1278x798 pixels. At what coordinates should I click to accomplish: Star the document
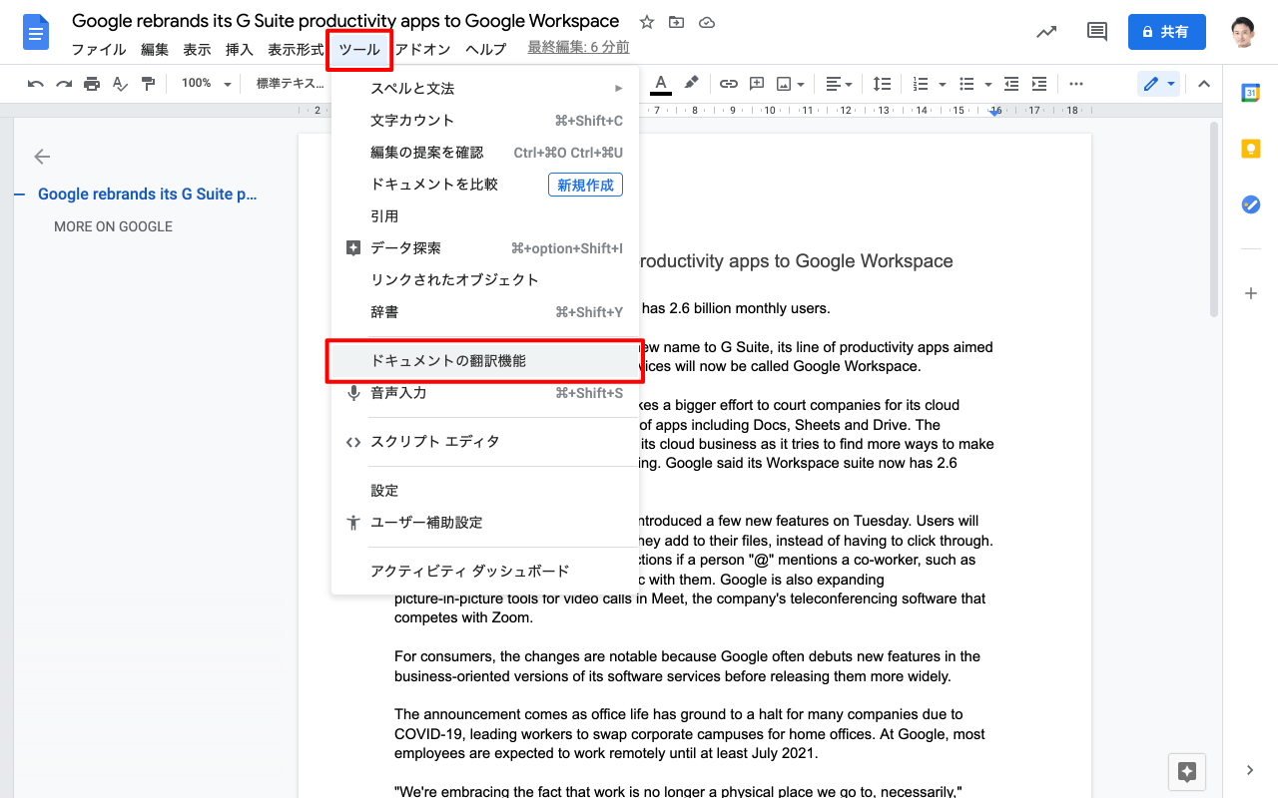(647, 22)
